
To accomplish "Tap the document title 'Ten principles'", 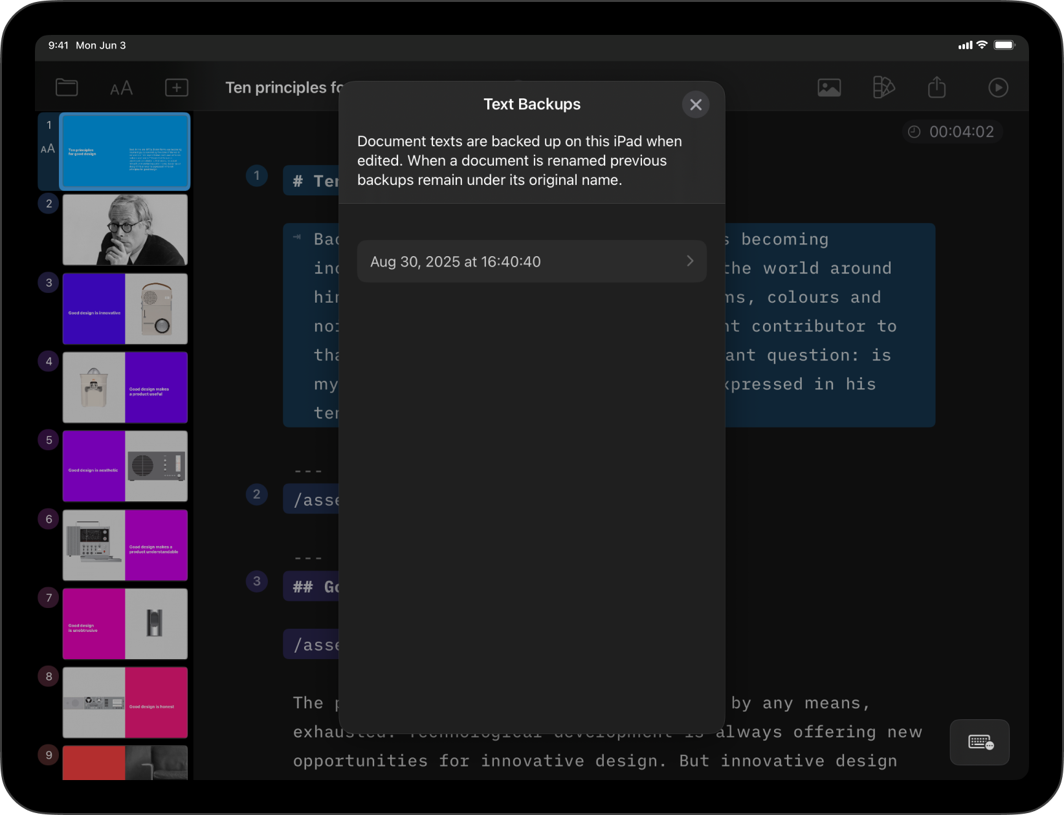I will click(278, 87).
